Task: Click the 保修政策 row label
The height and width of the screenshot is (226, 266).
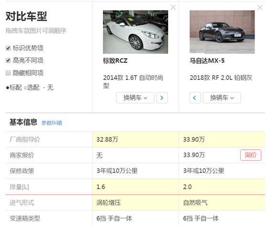Action: point(22,171)
